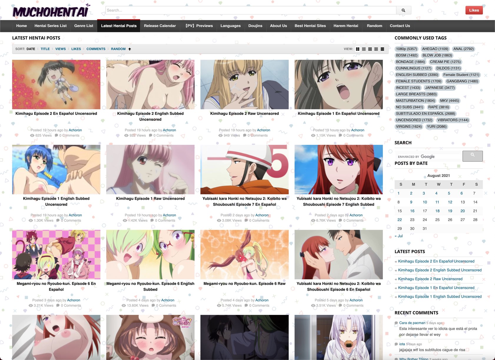495x360 pixels.
Task: Focus the Enhanced by Google search box
Action: pyautogui.click(x=428, y=156)
